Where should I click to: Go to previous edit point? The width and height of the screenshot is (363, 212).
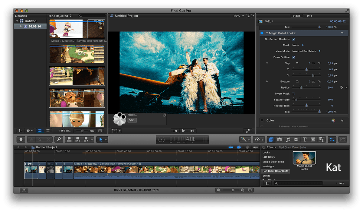175,131
